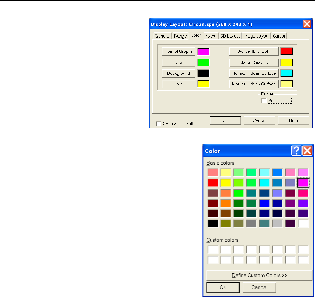Click the Cursor color button

tap(178, 63)
